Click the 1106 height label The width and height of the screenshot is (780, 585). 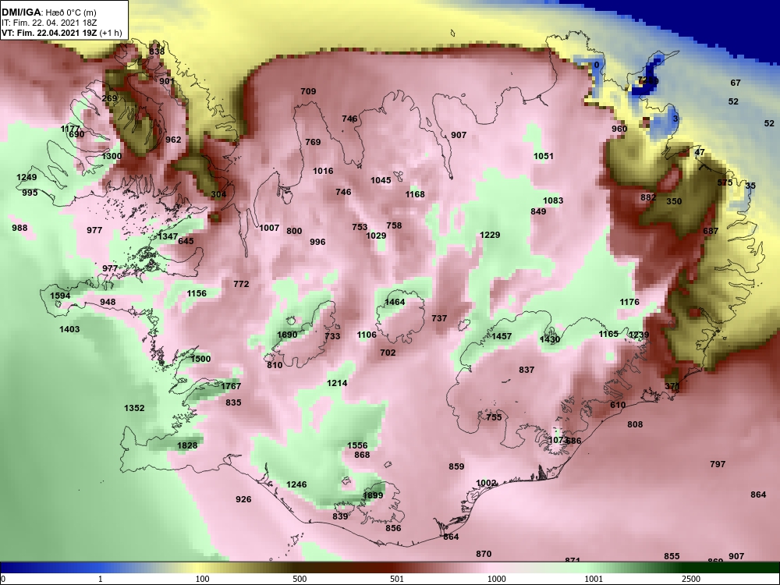[367, 335]
